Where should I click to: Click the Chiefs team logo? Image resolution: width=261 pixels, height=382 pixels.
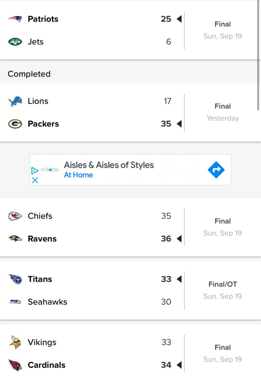coord(15,216)
